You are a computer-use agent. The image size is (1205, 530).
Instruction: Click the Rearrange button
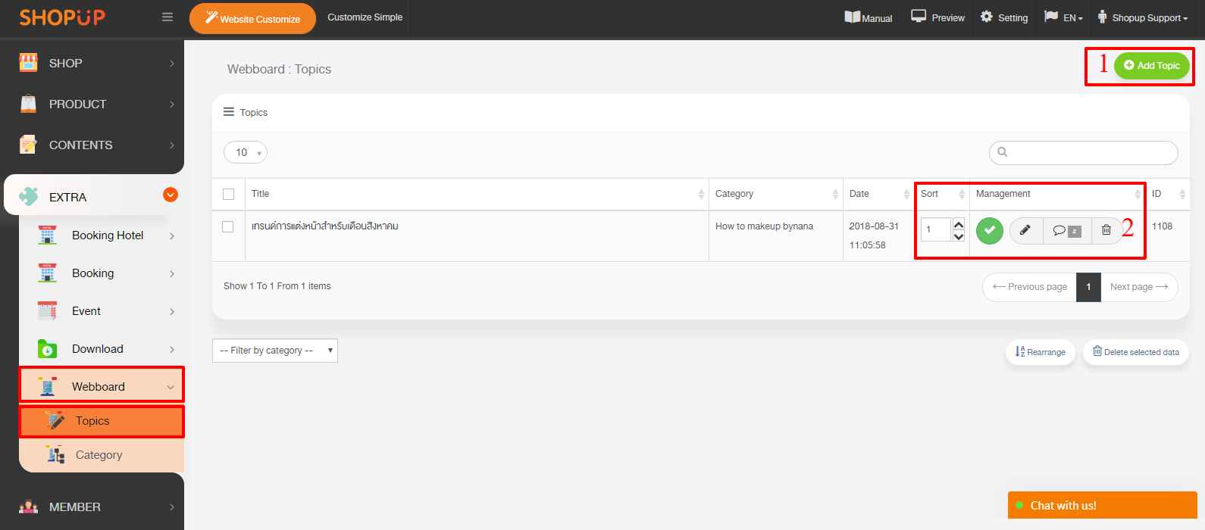pyautogui.click(x=1040, y=352)
